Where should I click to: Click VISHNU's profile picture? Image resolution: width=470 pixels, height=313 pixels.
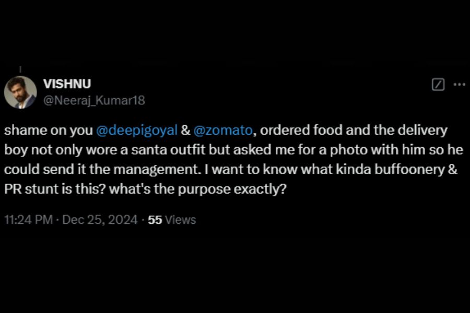[20, 92]
